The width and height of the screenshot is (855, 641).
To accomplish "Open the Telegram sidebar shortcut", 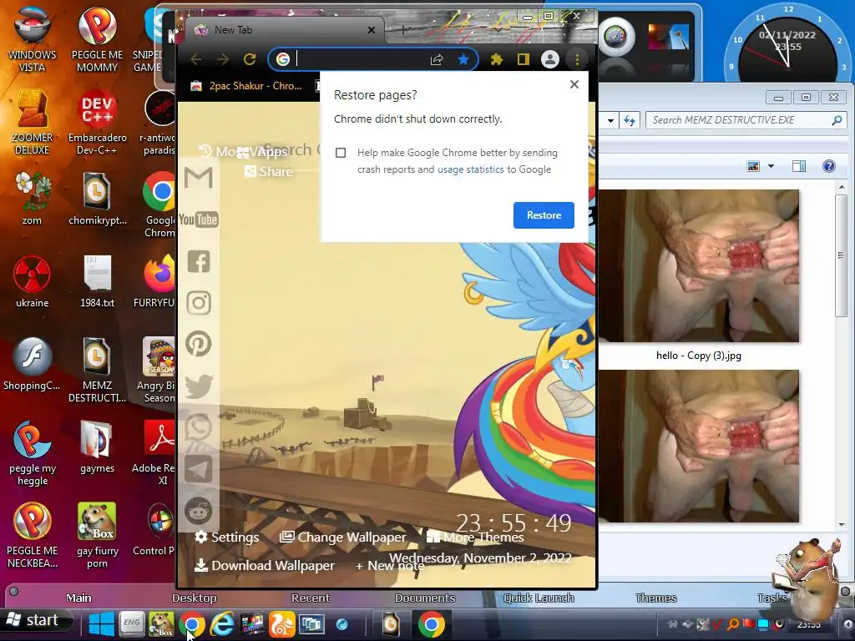I will tap(199, 469).
